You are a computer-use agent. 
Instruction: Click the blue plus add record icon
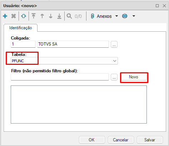[5, 16]
